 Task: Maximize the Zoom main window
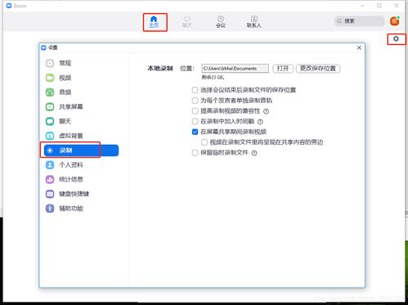379,6
